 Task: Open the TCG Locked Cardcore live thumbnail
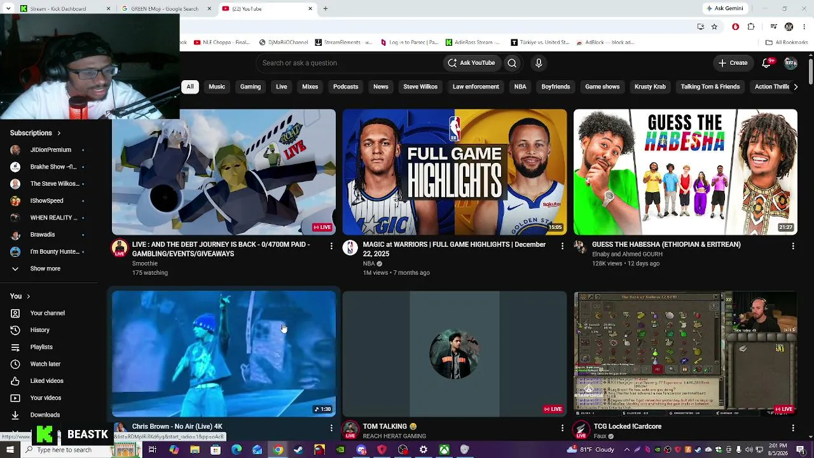pos(686,354)
